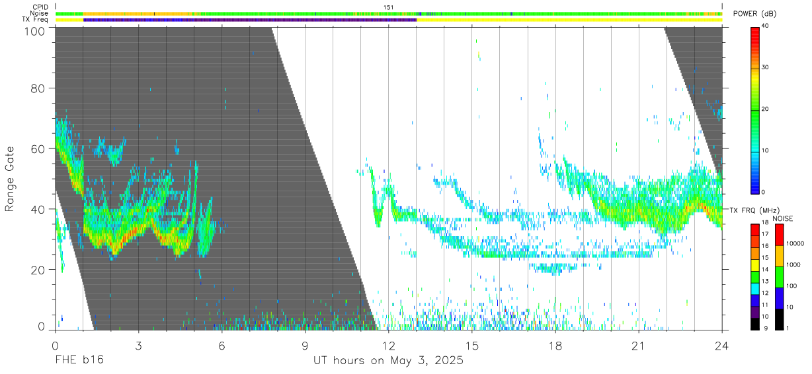Click the TX FRQ (MHz) color bar
Image resolution: width=812 pixels, height=374 pixels.
(755, 276)
